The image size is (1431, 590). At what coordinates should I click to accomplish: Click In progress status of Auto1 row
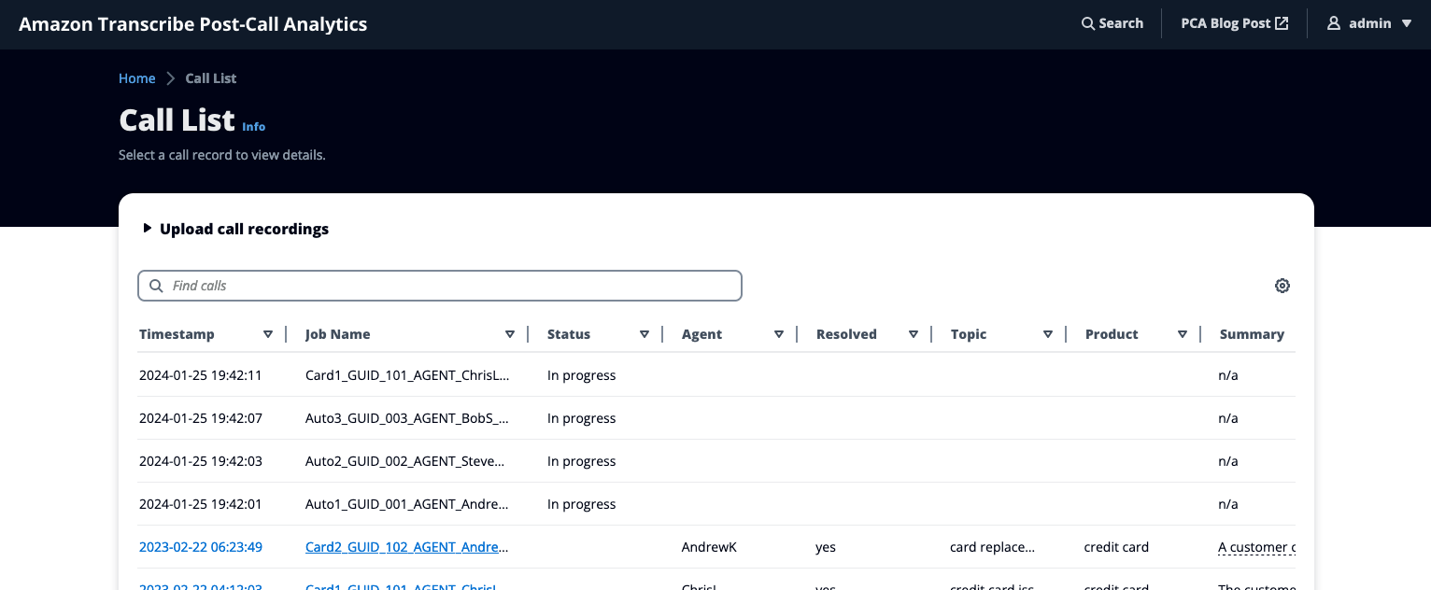[582, 504]
